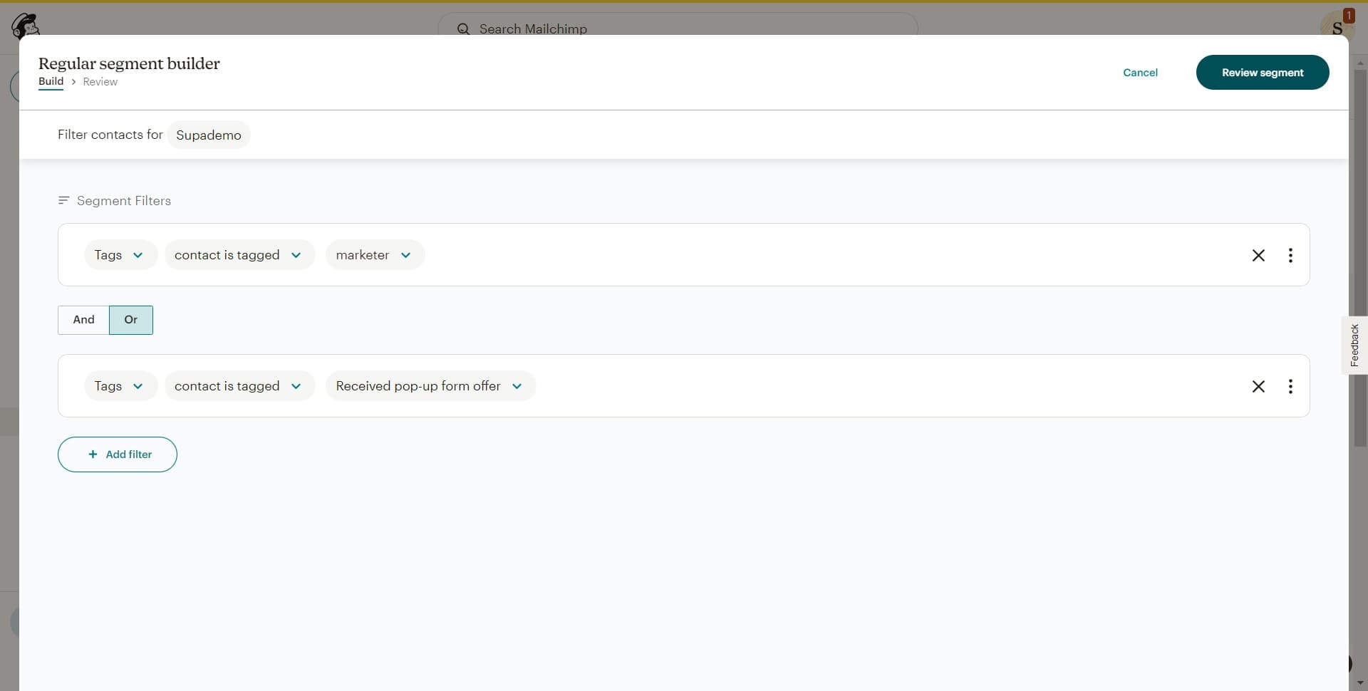The image size is (1368, 691).
Task: Open the user profile avatar
Action: pyautogui.click(x=1337, y=27)
